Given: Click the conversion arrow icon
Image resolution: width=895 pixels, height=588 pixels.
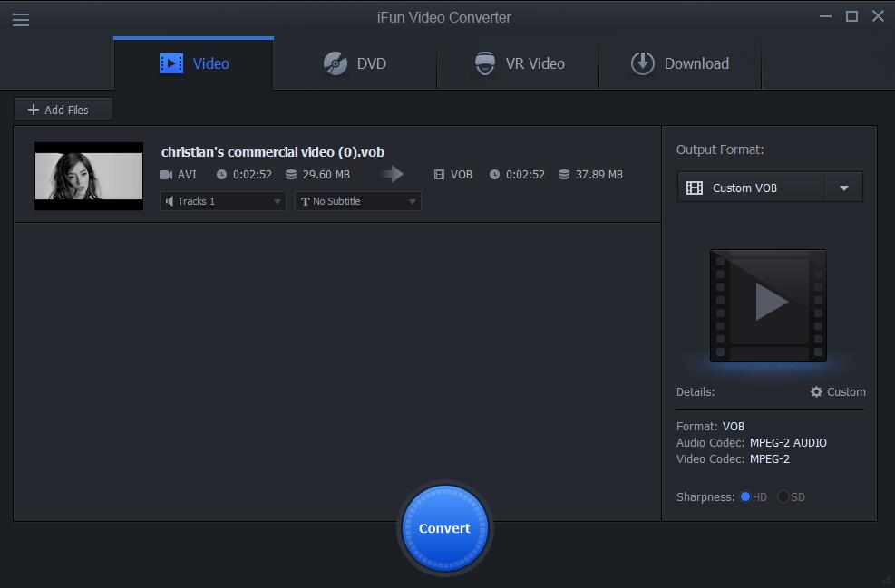Looking at the screenshot, I should coord(392,174).
